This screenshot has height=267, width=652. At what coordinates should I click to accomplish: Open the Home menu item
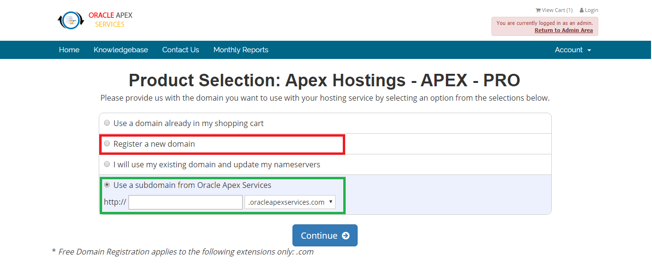[x=69, y=50]
